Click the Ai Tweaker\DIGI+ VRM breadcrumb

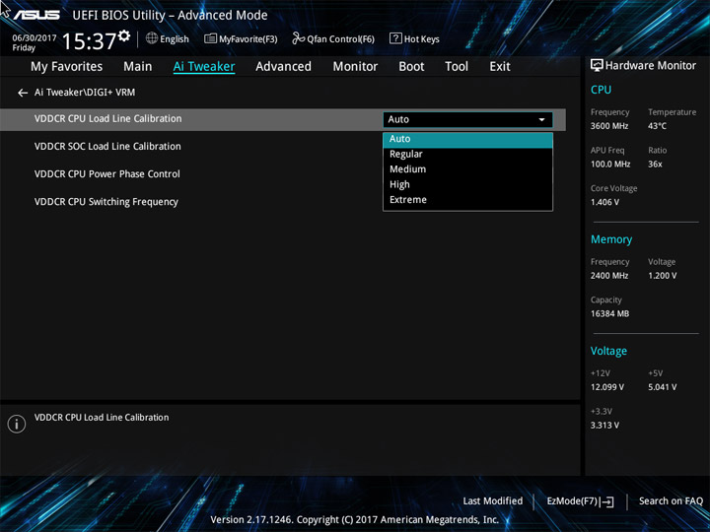(85, 93)
